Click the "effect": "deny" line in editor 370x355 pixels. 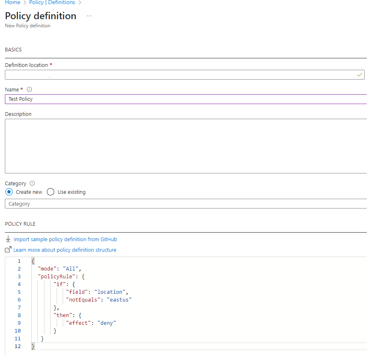pos(91,323)
